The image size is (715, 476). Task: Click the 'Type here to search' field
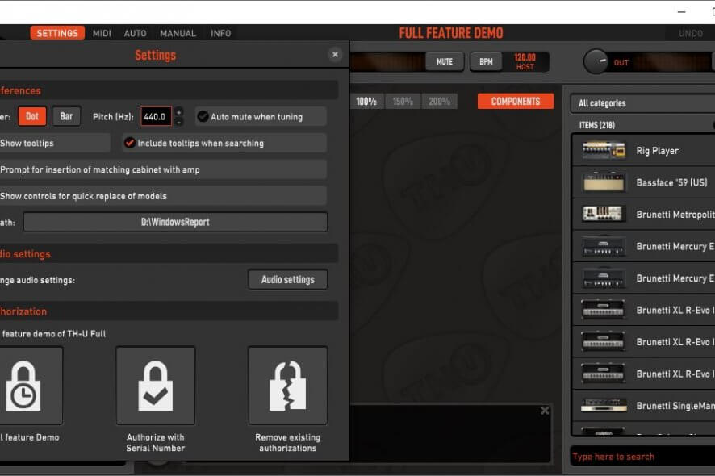coord(643,457)
